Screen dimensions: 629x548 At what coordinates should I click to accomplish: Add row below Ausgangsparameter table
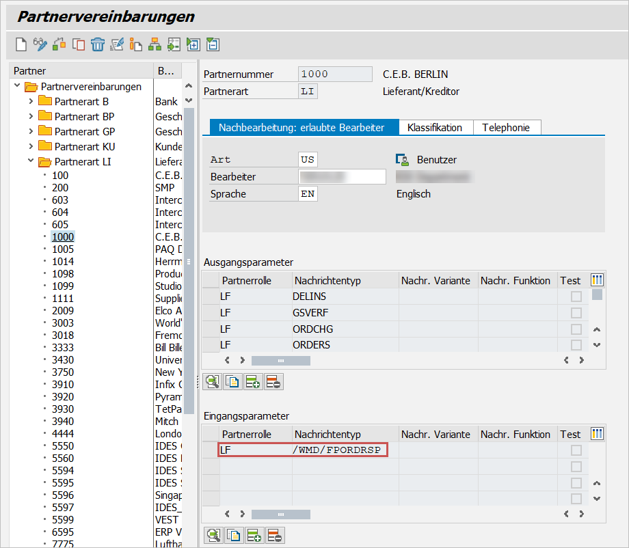[253, 382]
